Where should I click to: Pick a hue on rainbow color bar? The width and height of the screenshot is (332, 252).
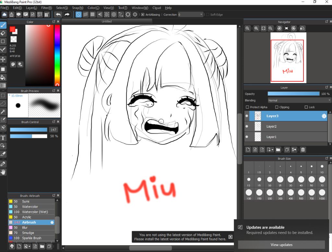coord(57,55)
